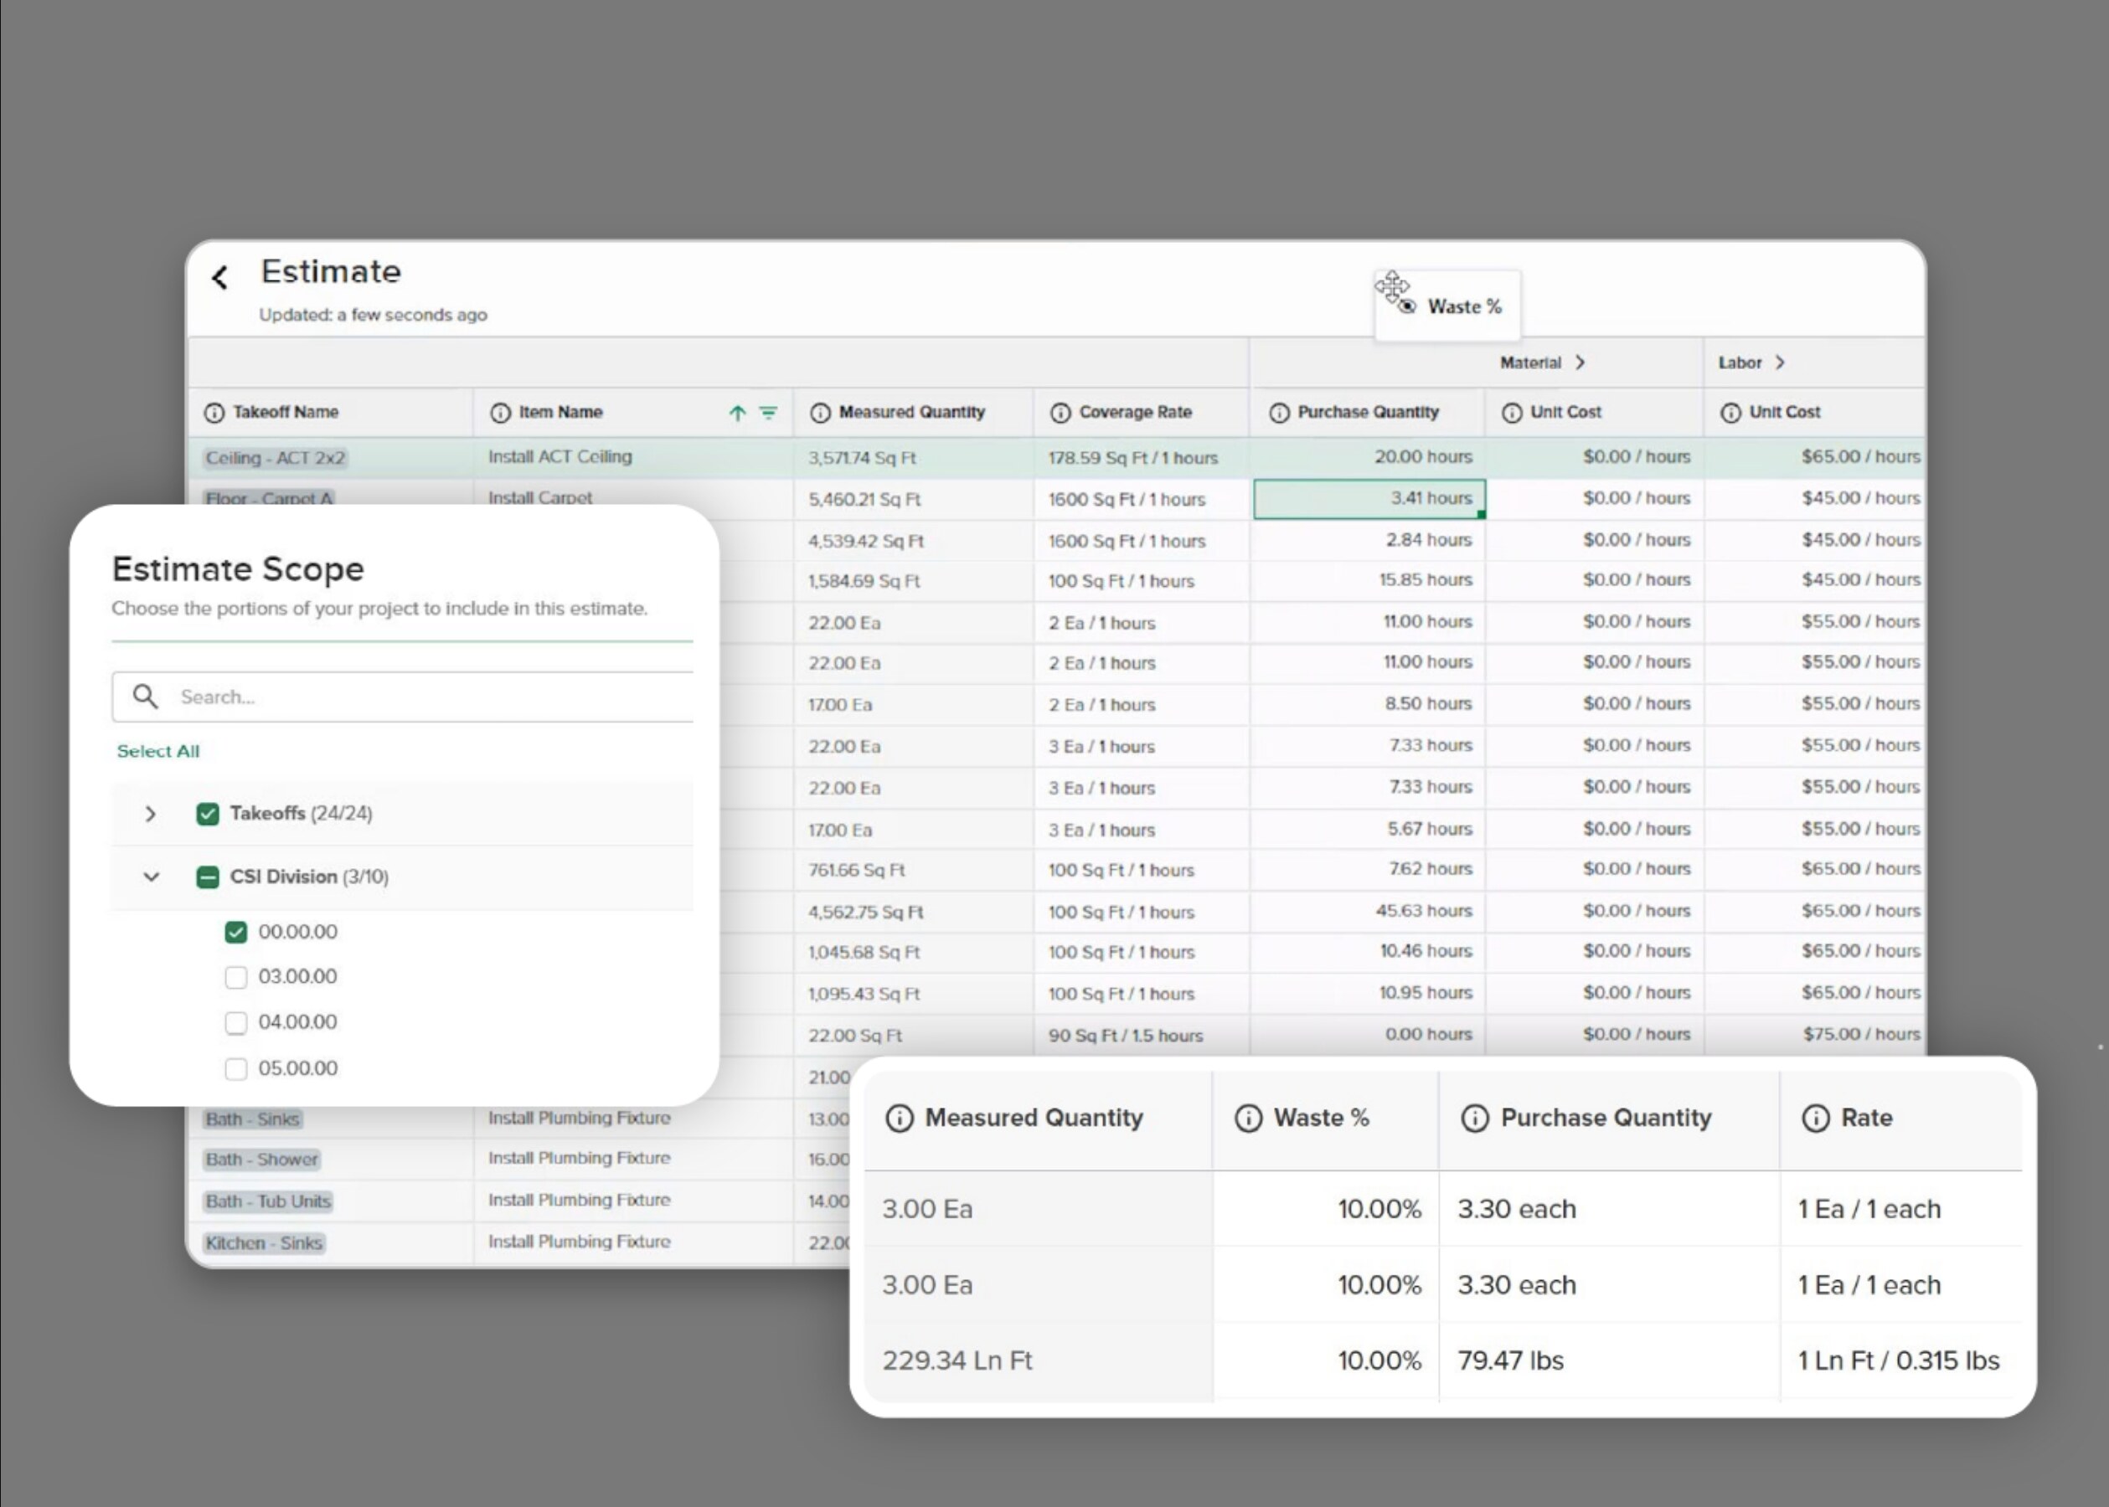The image size is (2109, 1507).
Task: Check the 05.00.00 division checkbox
Action: point(237,1069)
